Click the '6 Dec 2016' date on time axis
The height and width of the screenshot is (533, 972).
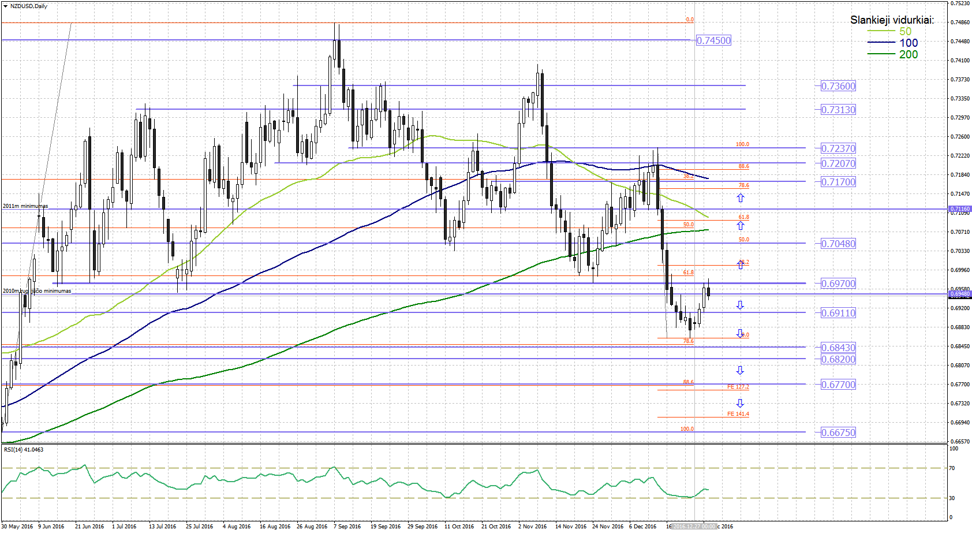point(643,527)
